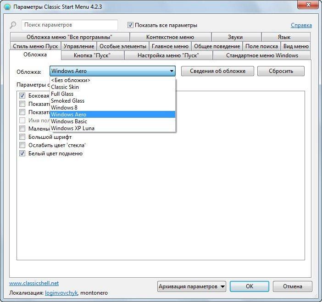This screenshot has width=322, height=302.
Task: Switch to 'Особые элементы' tab
Action: coord(123,46)
